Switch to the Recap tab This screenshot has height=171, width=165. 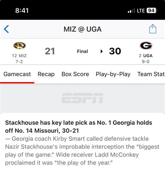pyautogui.click(x=46, y=74)
